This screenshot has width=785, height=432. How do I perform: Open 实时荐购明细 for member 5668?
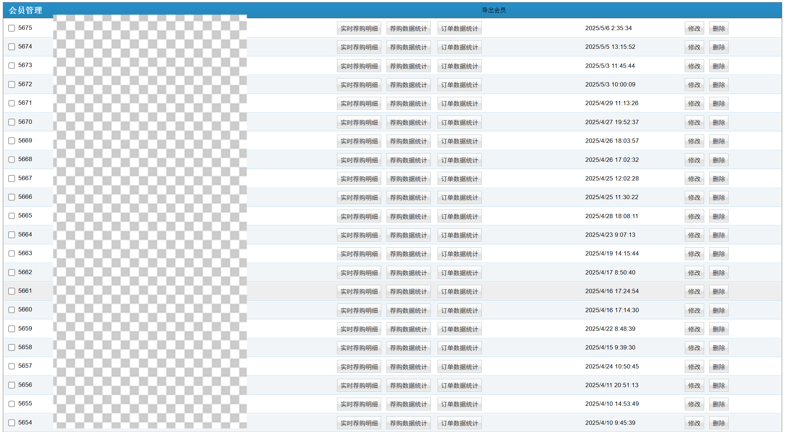(359, 160)
